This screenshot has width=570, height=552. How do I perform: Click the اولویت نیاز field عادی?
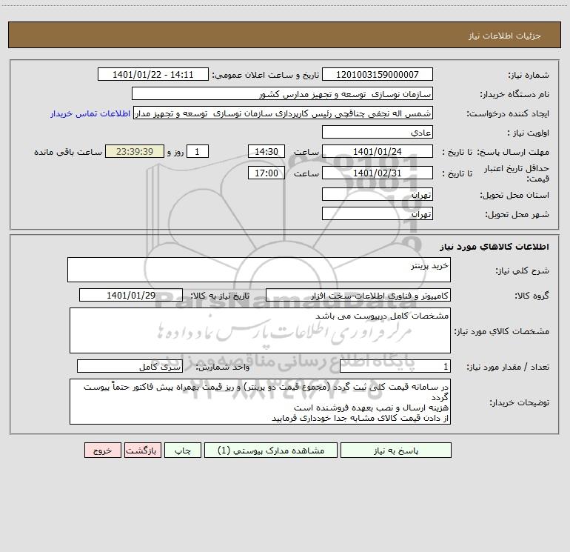(x=378, y=132)
